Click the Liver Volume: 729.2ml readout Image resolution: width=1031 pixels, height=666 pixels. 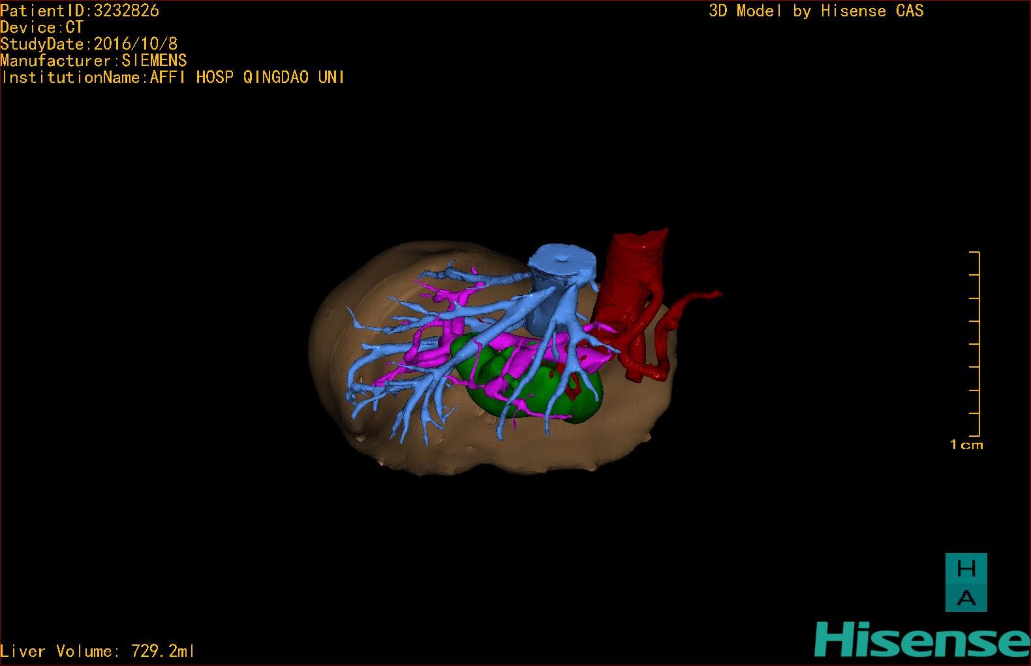tap(97, 651)
